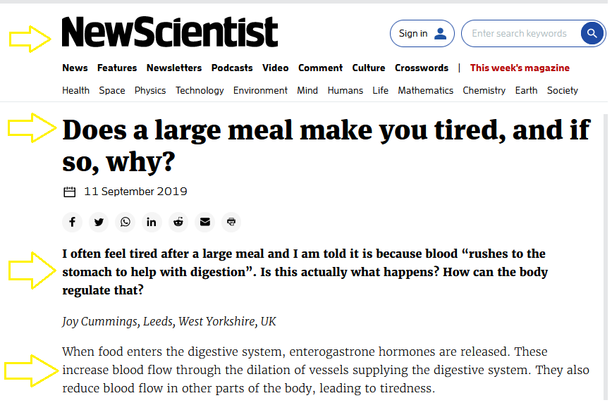Click the magnifying glass search icon
This screenshot has width=612, height=417.
click(592, 33)
